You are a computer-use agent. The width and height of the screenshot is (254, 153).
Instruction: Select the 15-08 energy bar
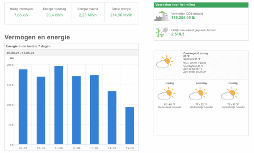click(130, 126)
